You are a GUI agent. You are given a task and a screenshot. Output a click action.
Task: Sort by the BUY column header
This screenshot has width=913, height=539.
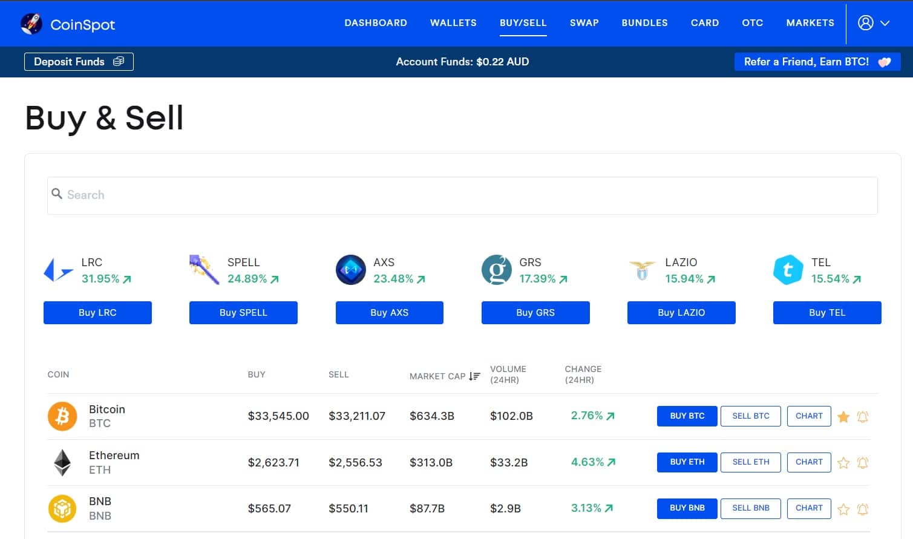257,374
